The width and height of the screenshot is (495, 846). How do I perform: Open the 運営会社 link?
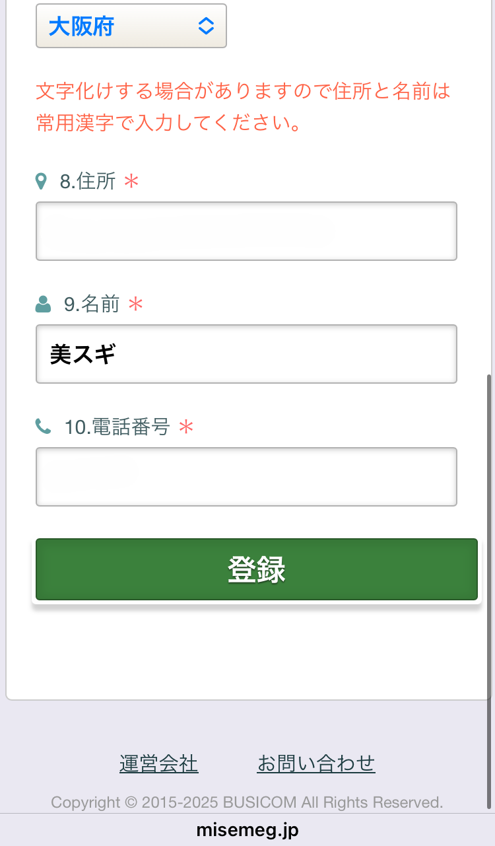[x=158, y=763]
